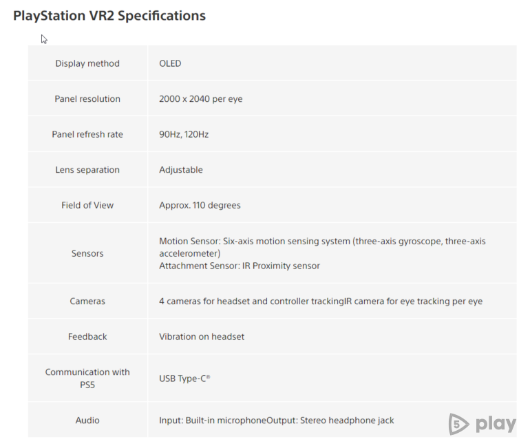The image size is (530, 448).
Task: Select the Feedback row label
Action: 87,337
